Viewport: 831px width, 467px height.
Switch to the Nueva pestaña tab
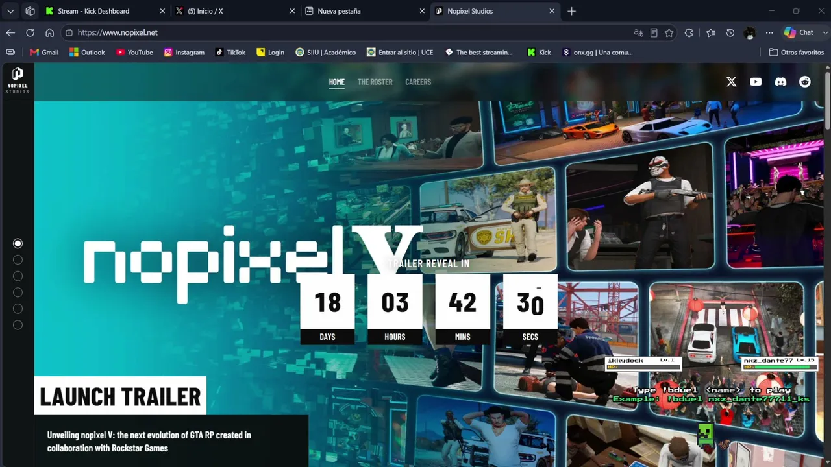click(365, 11)
